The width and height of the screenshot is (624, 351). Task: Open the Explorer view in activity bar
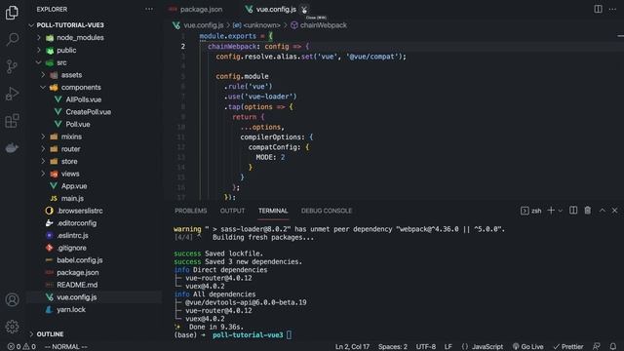coord(12,13)
